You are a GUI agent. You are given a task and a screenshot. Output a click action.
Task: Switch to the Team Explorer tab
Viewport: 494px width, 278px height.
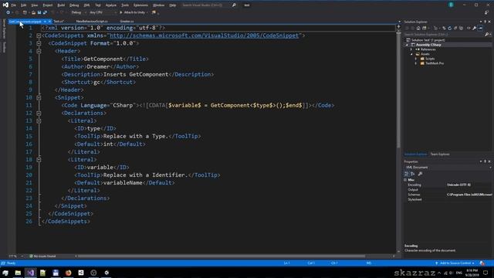click(x=440, y=154)
